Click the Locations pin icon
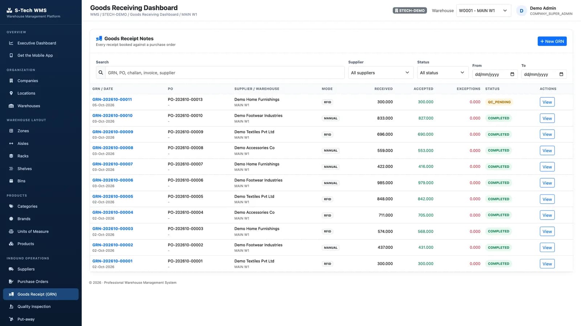The image size is (581, 326). click(11, 93)
